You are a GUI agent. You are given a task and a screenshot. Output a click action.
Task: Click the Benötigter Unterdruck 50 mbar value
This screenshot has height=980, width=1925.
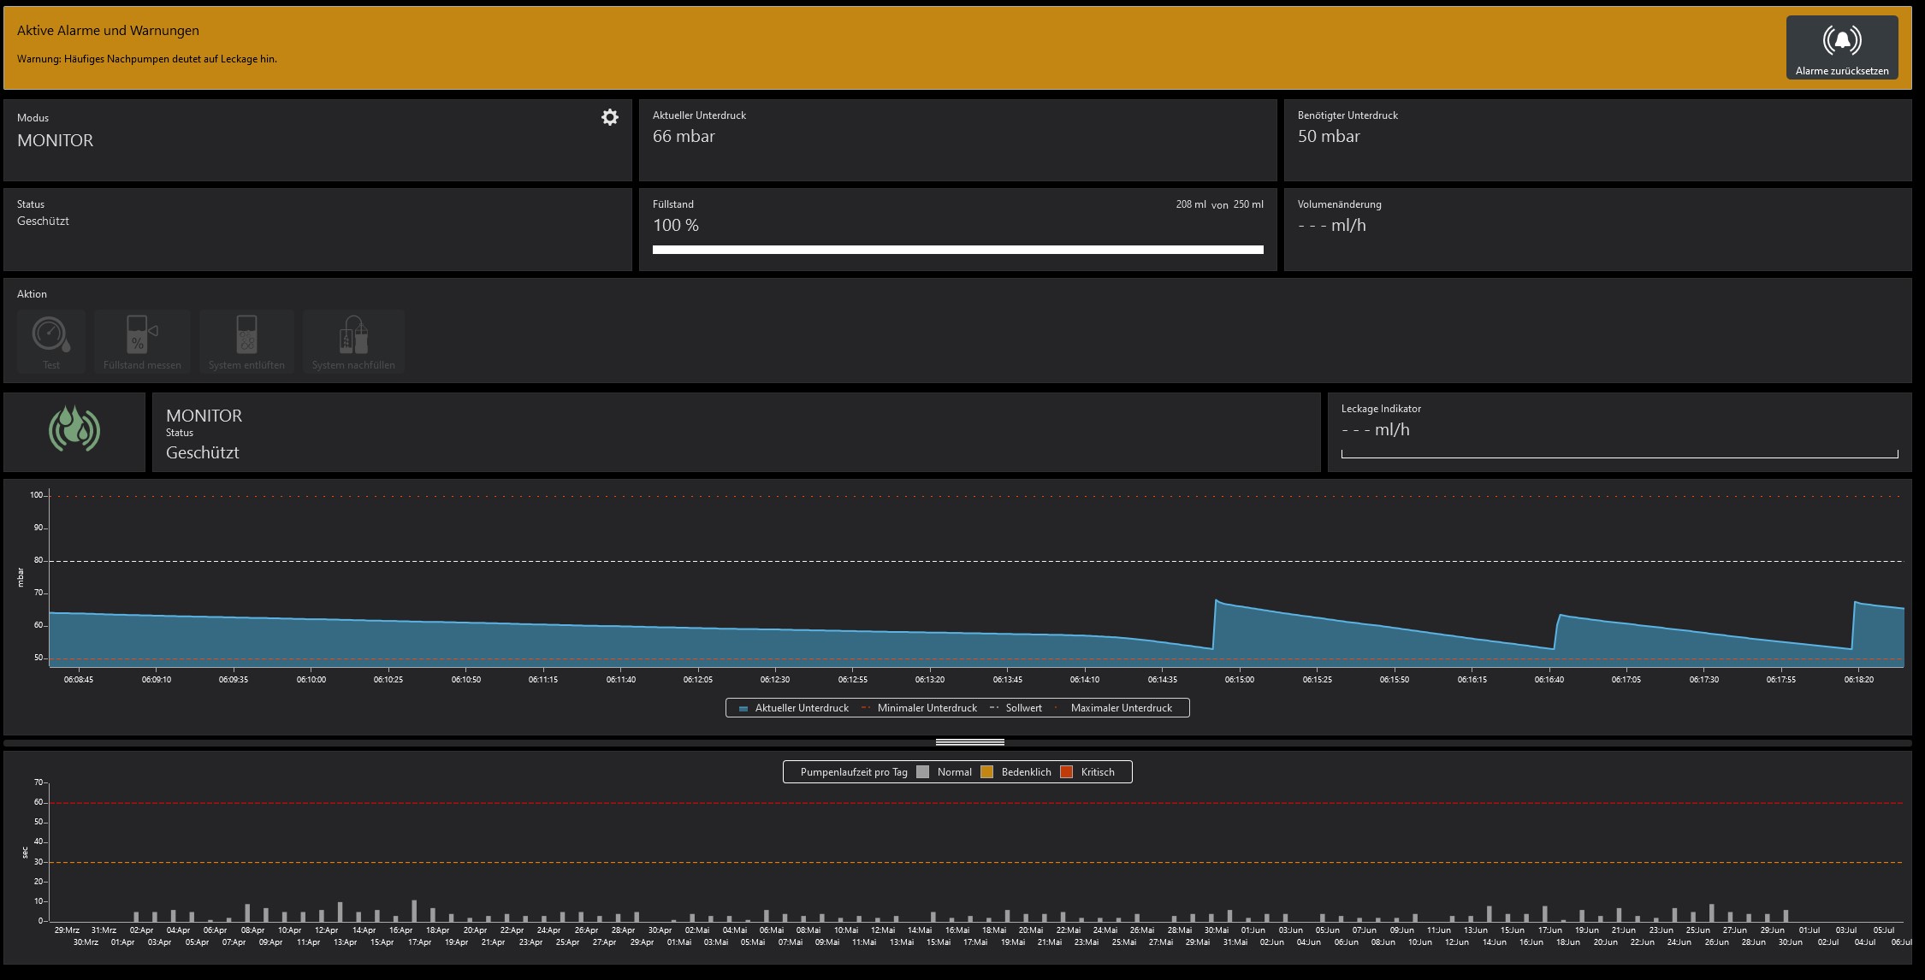[1328, 137]
